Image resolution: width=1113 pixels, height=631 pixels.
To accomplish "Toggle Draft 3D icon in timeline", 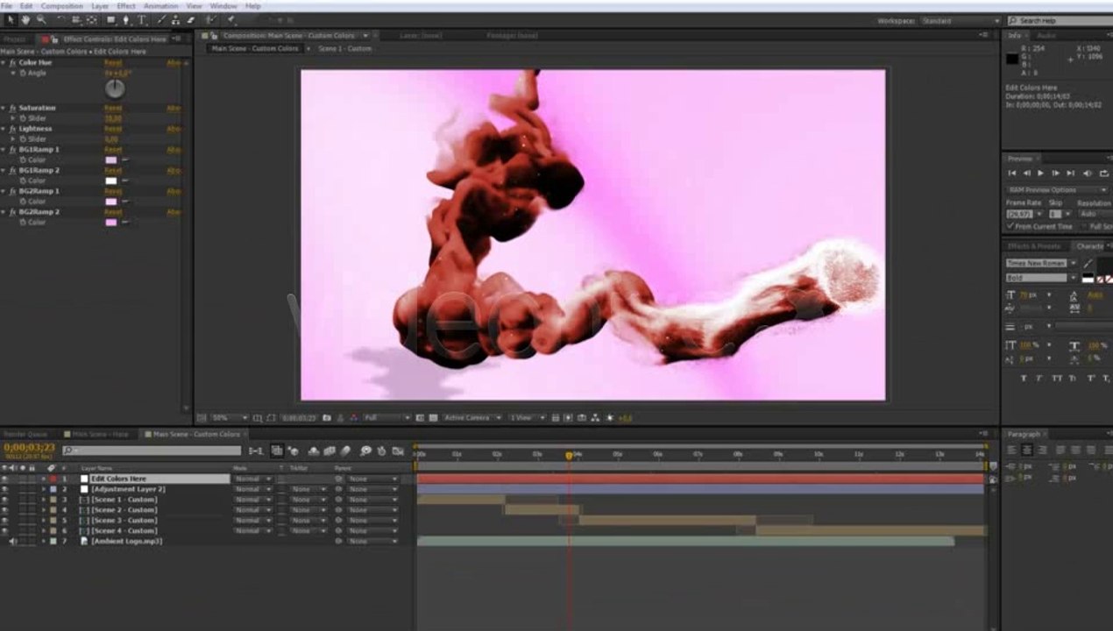I will click(x=293, y=450).
